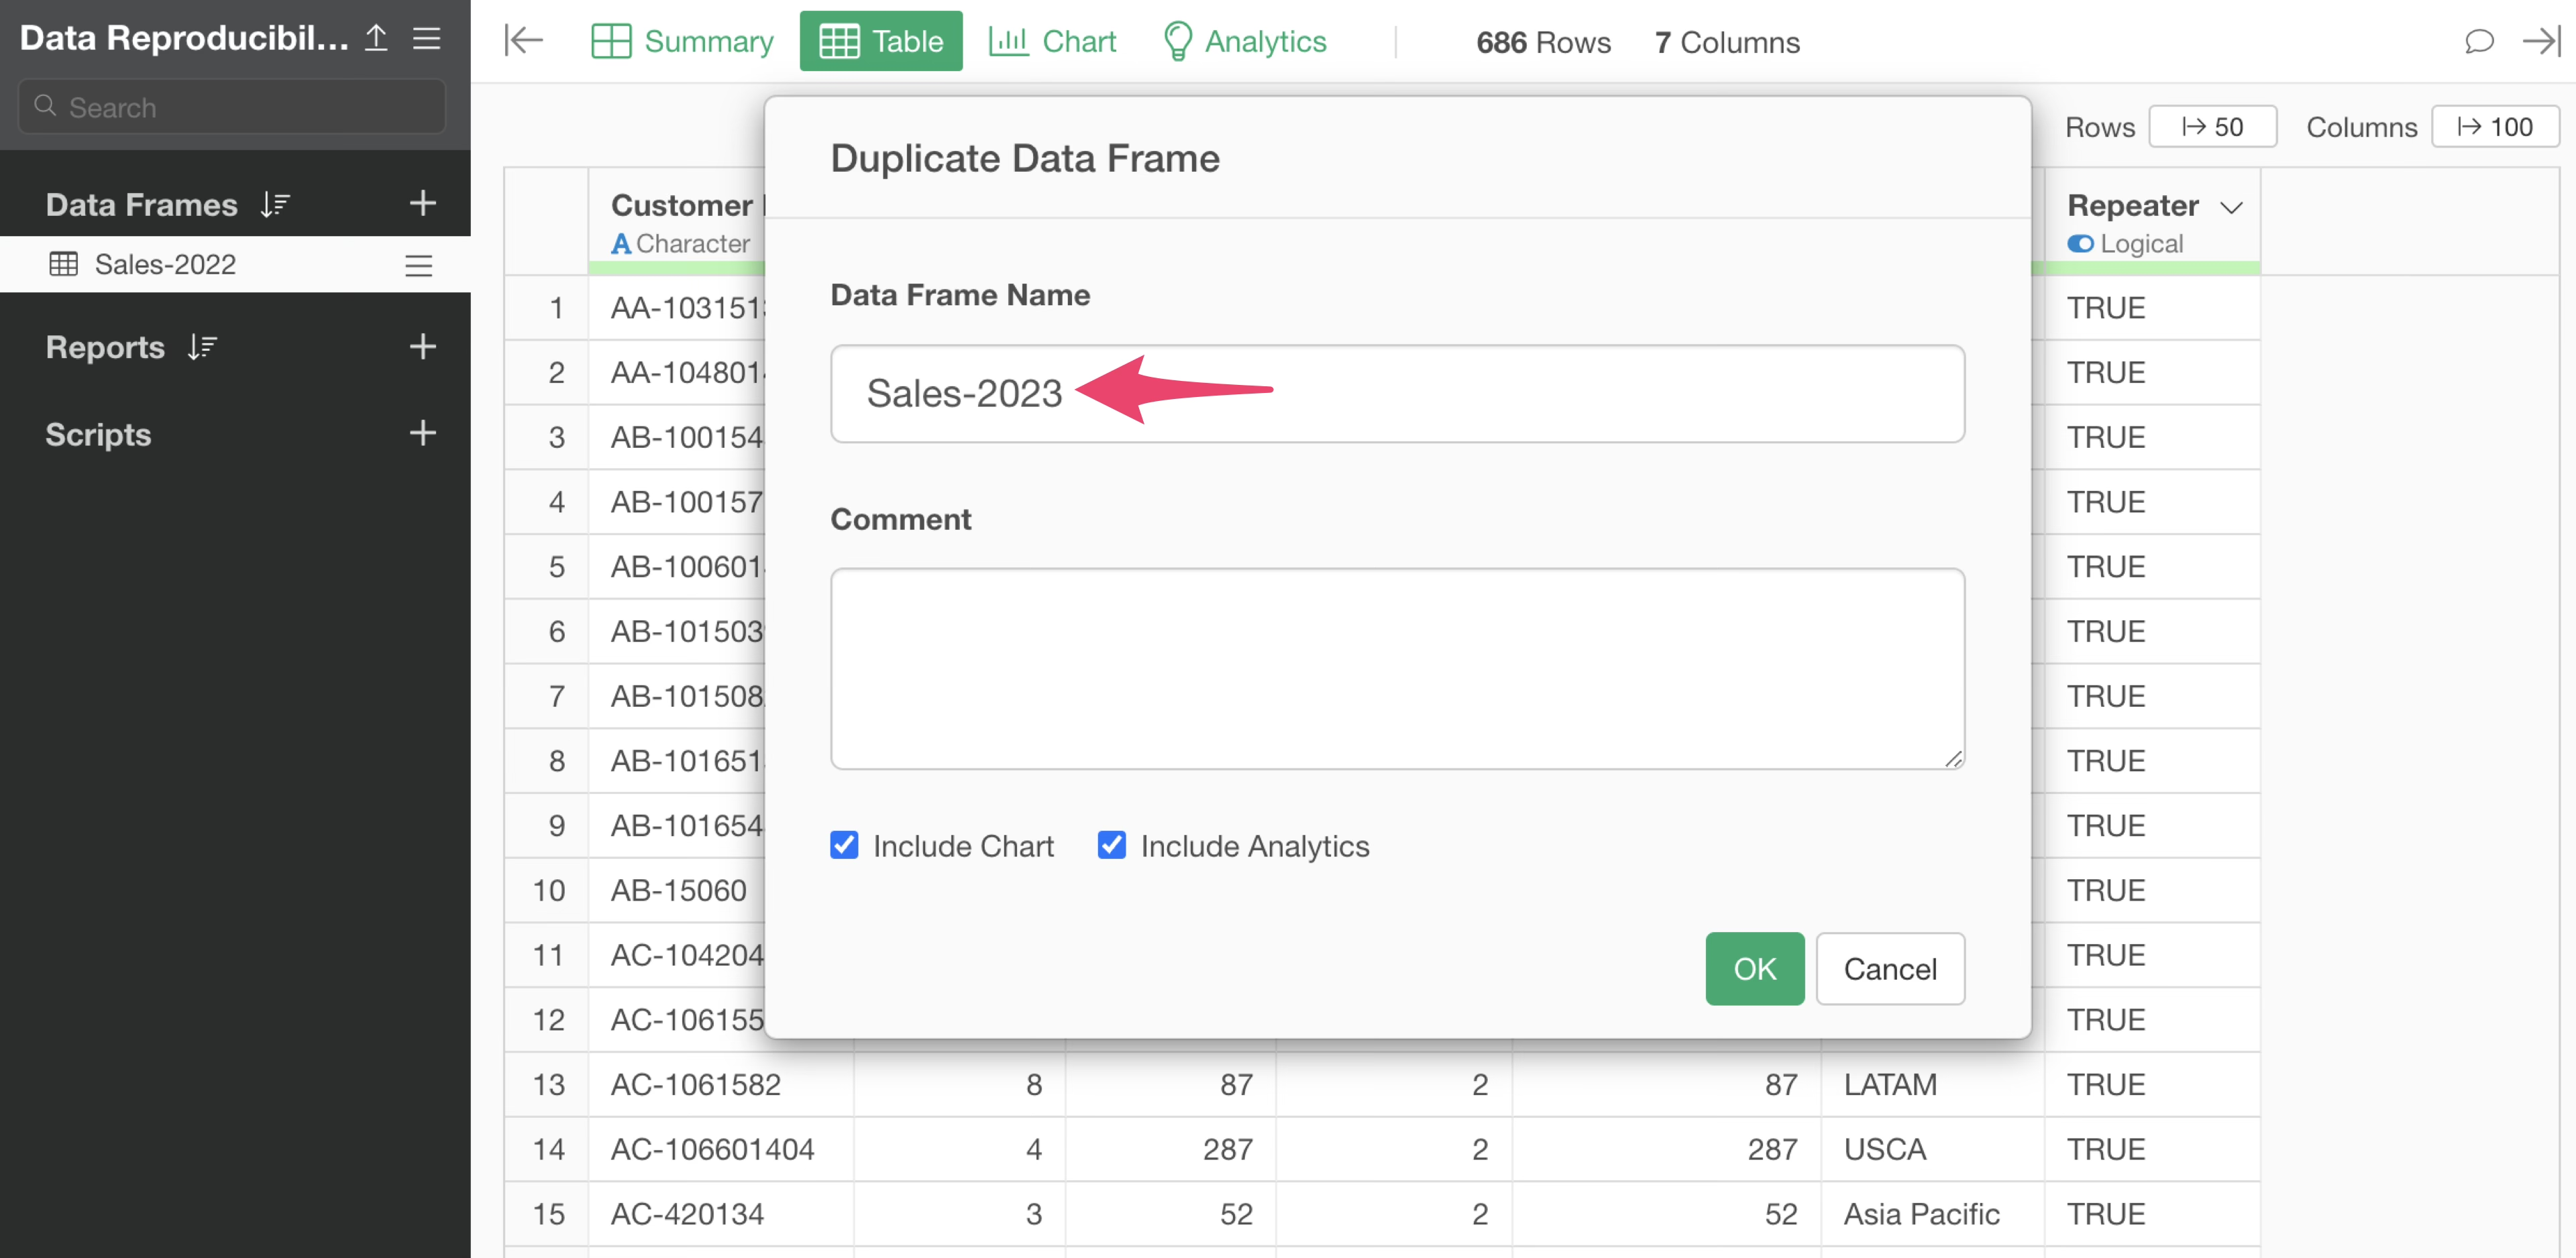
Task: Uncheck the Include Analytics checkbox
Action: pos(1111,845)
